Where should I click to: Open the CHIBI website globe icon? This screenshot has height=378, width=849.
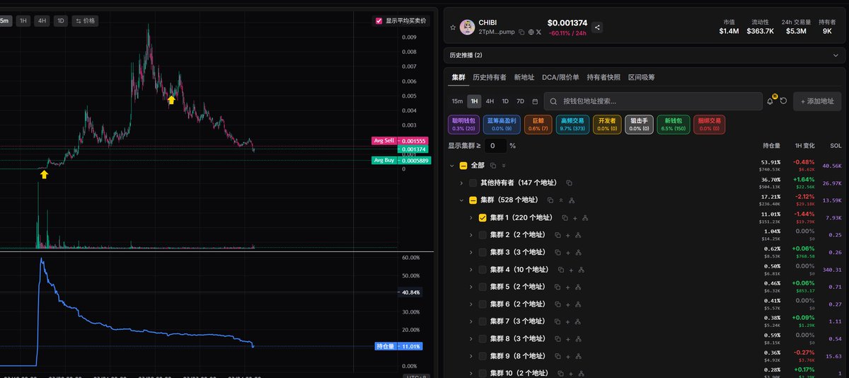[531, 32]
